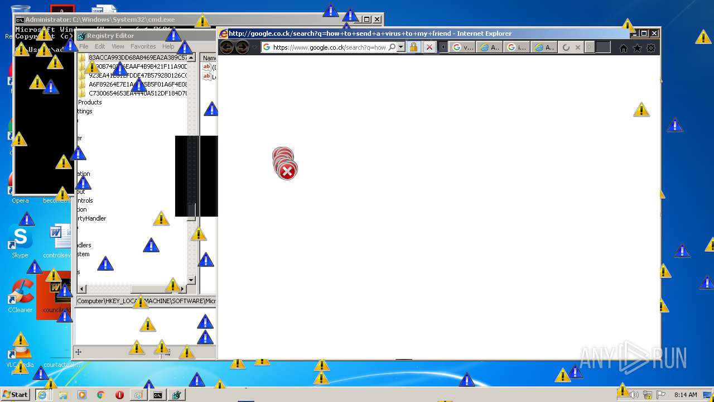Click the system tray volume speaker icon
Viewport: 714px width, 402px height.
(x=635, y=395)
